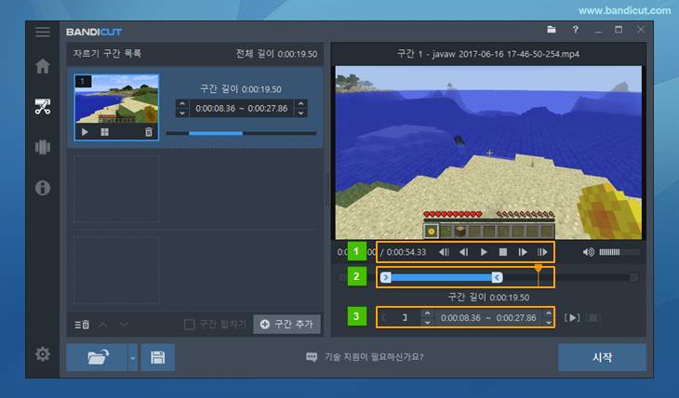Click the BANDICUT logo
The width and height of the screenshot is (679, 398).
94,32
